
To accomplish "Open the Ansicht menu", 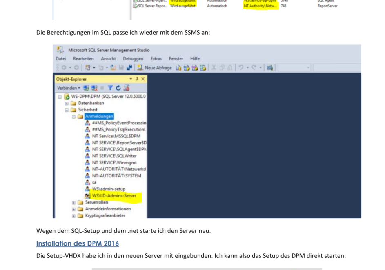I will [108, 59].
